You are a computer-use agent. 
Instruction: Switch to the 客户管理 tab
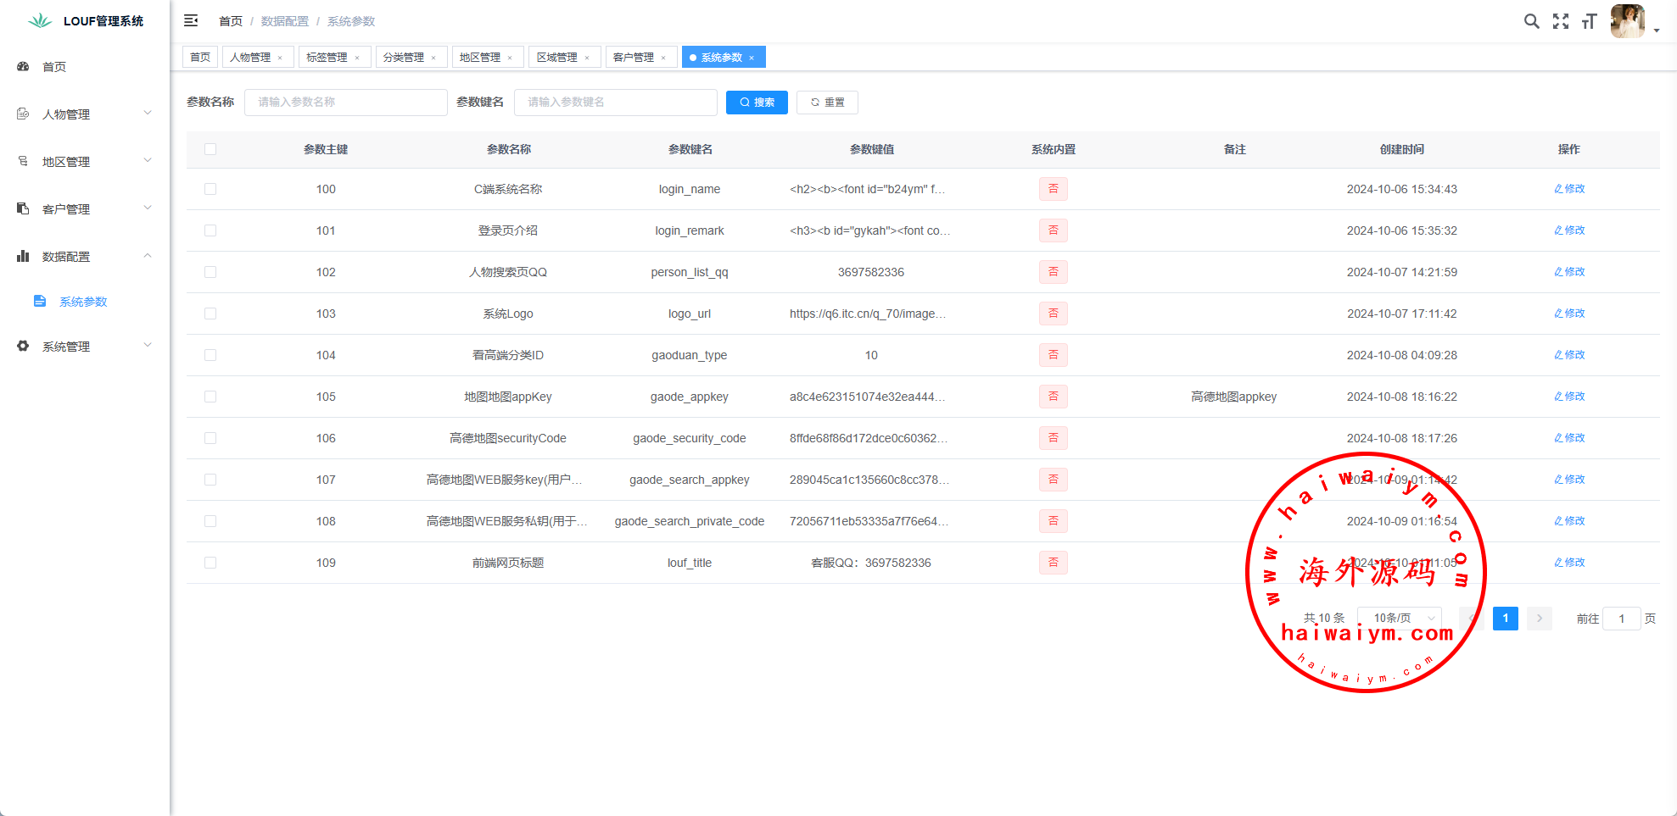633,58
